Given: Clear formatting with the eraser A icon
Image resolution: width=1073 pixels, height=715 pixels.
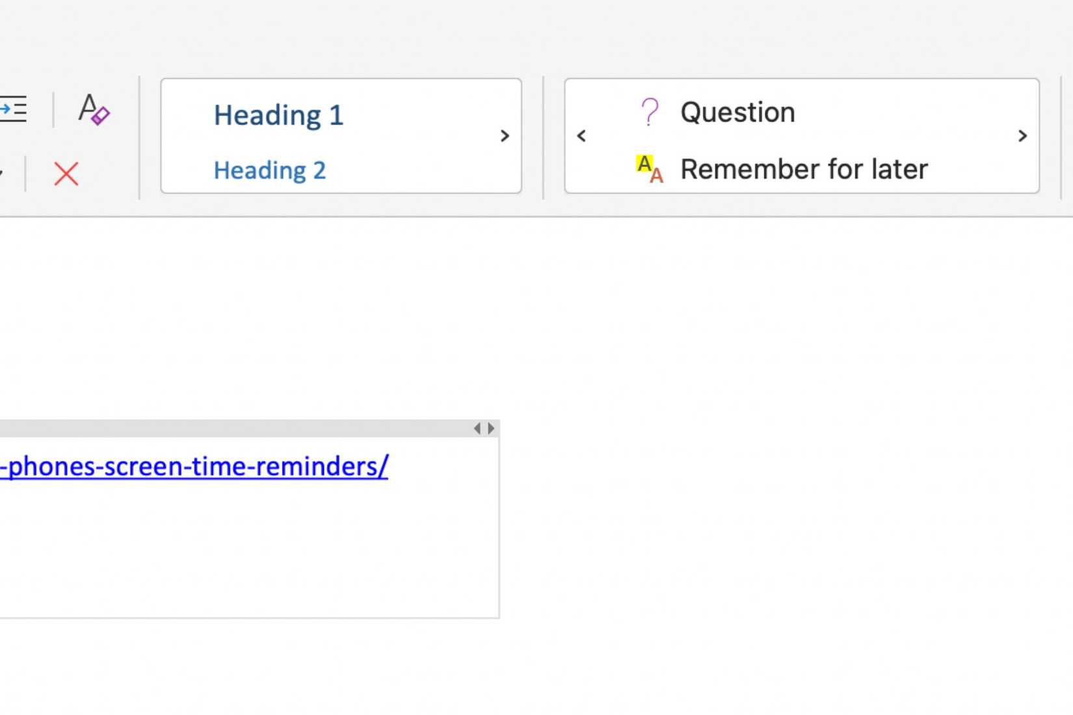Looking at the screenshot, I should [94, 109].
